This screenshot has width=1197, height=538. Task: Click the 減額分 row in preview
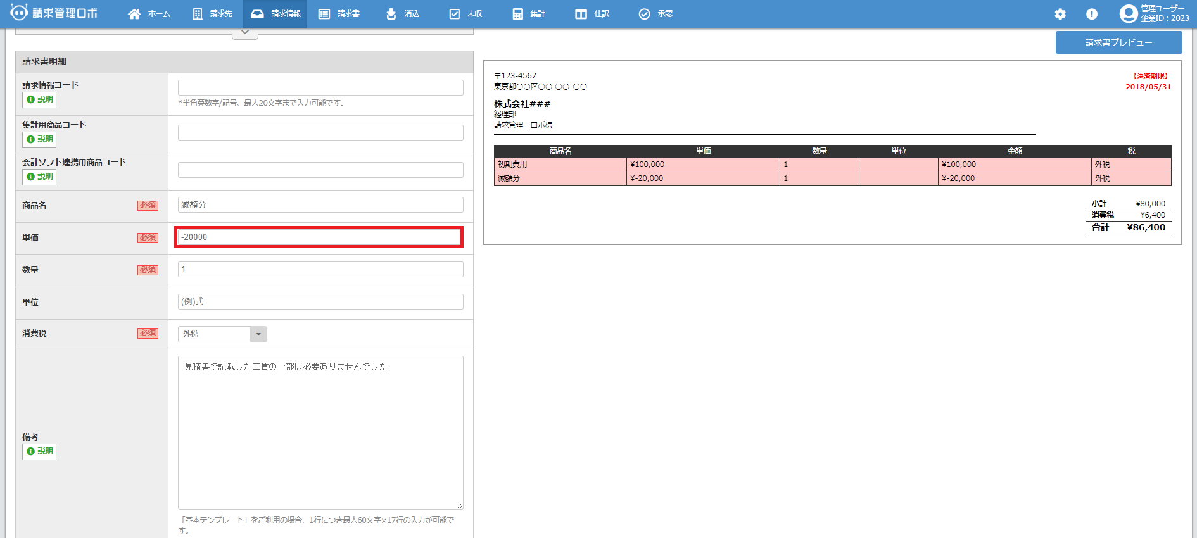[833, 178]
